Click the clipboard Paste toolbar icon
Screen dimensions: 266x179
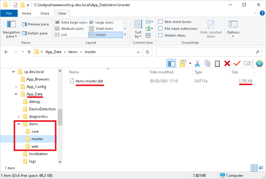(217, 64)
